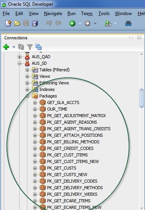The width and height of the screenshot is (145, 210).
Task: Open the Tools menu
Action: 104,13
